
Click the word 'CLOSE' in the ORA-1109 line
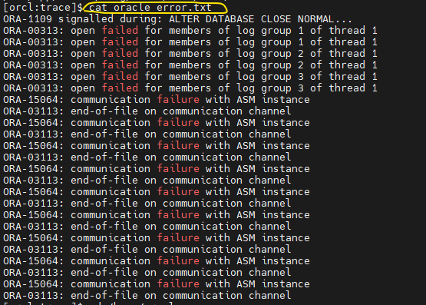point(276,19)
